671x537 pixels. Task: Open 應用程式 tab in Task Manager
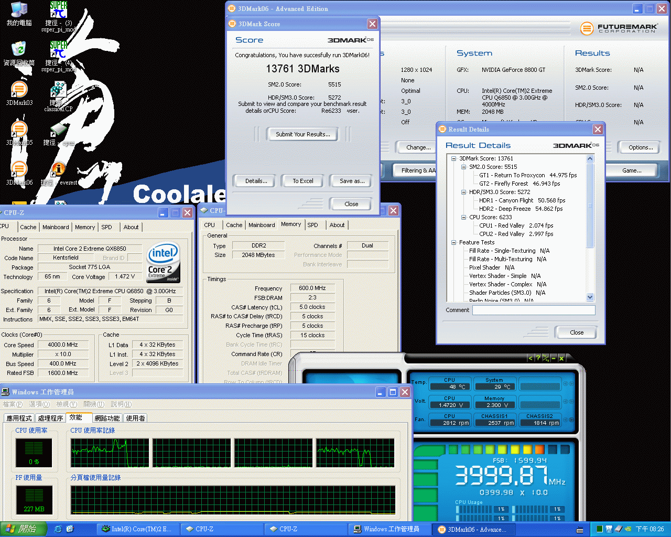tap(19, 418)
